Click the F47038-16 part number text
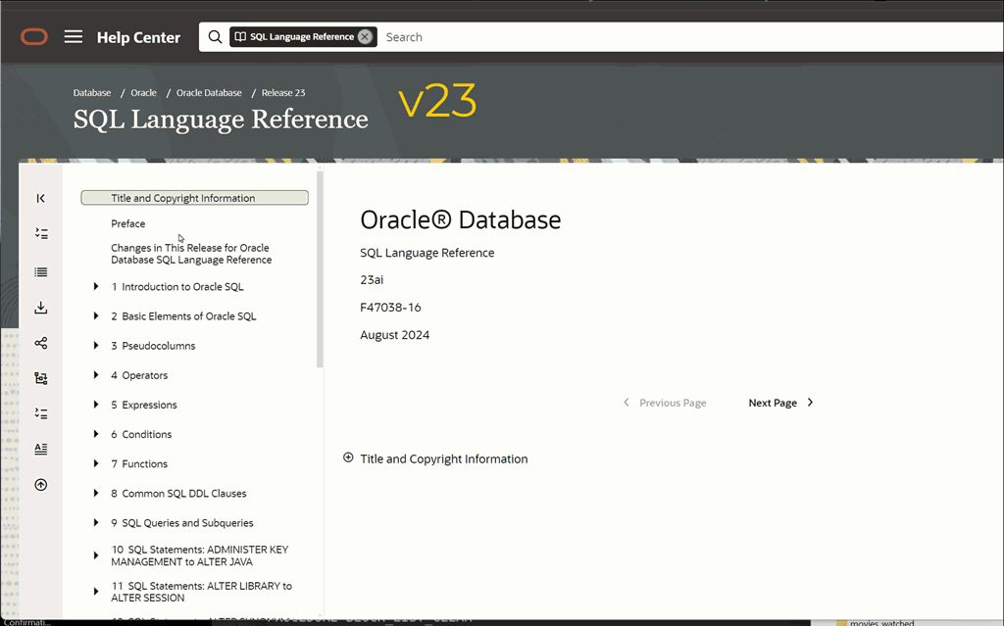The image size is (1004, 626). pyautogui.click(x=390, y=308)
